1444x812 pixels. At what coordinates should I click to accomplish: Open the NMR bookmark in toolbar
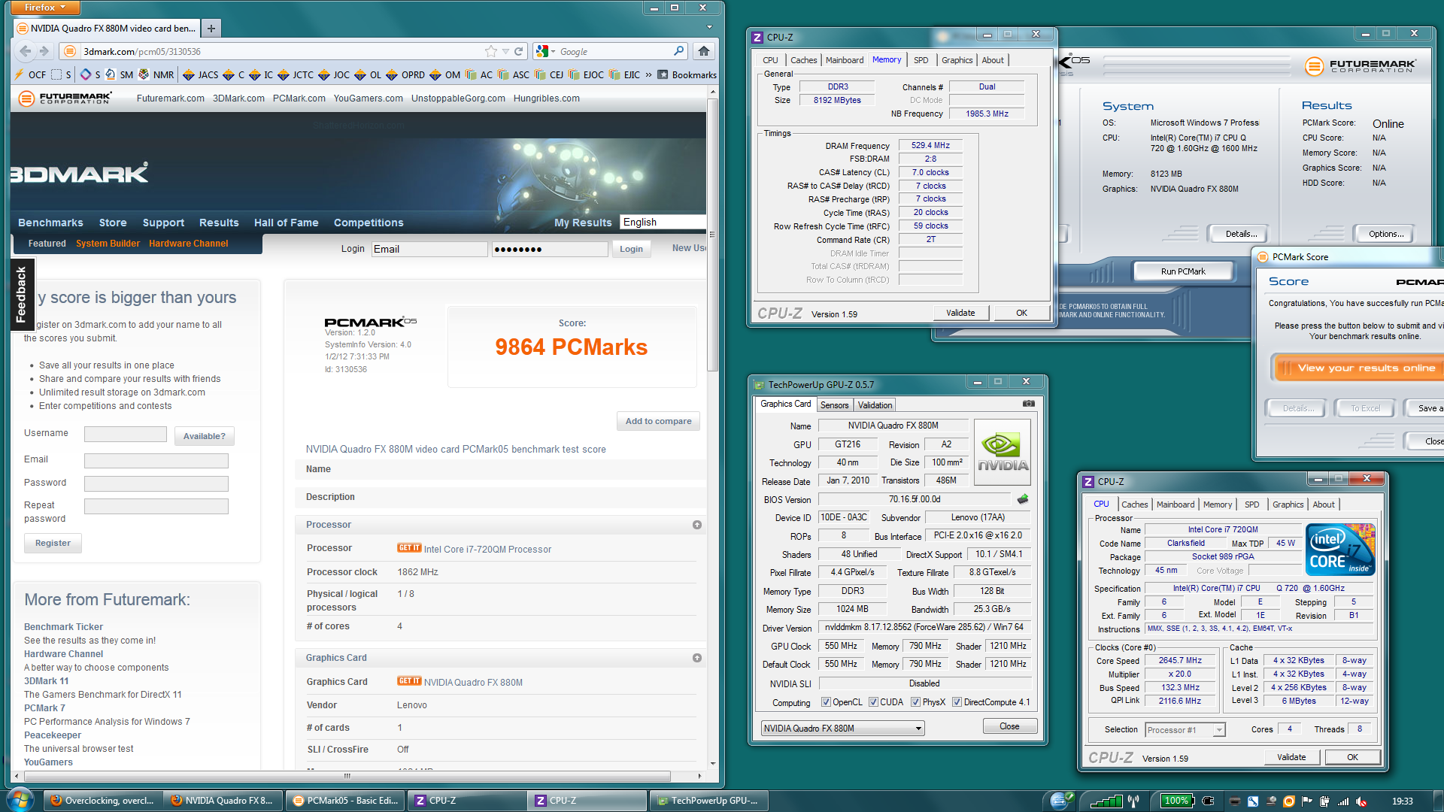[x=156, y=74]
